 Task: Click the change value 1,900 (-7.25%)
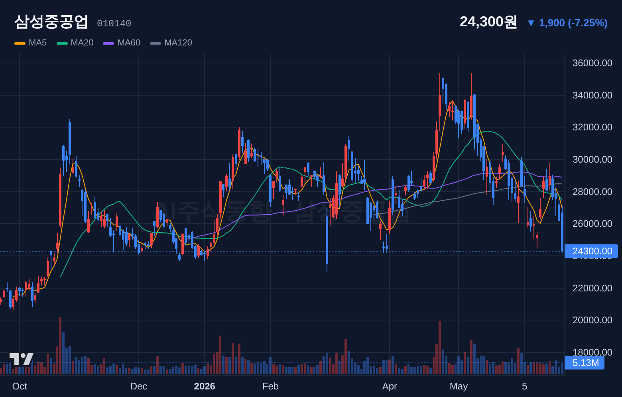[x=573, y=23]
